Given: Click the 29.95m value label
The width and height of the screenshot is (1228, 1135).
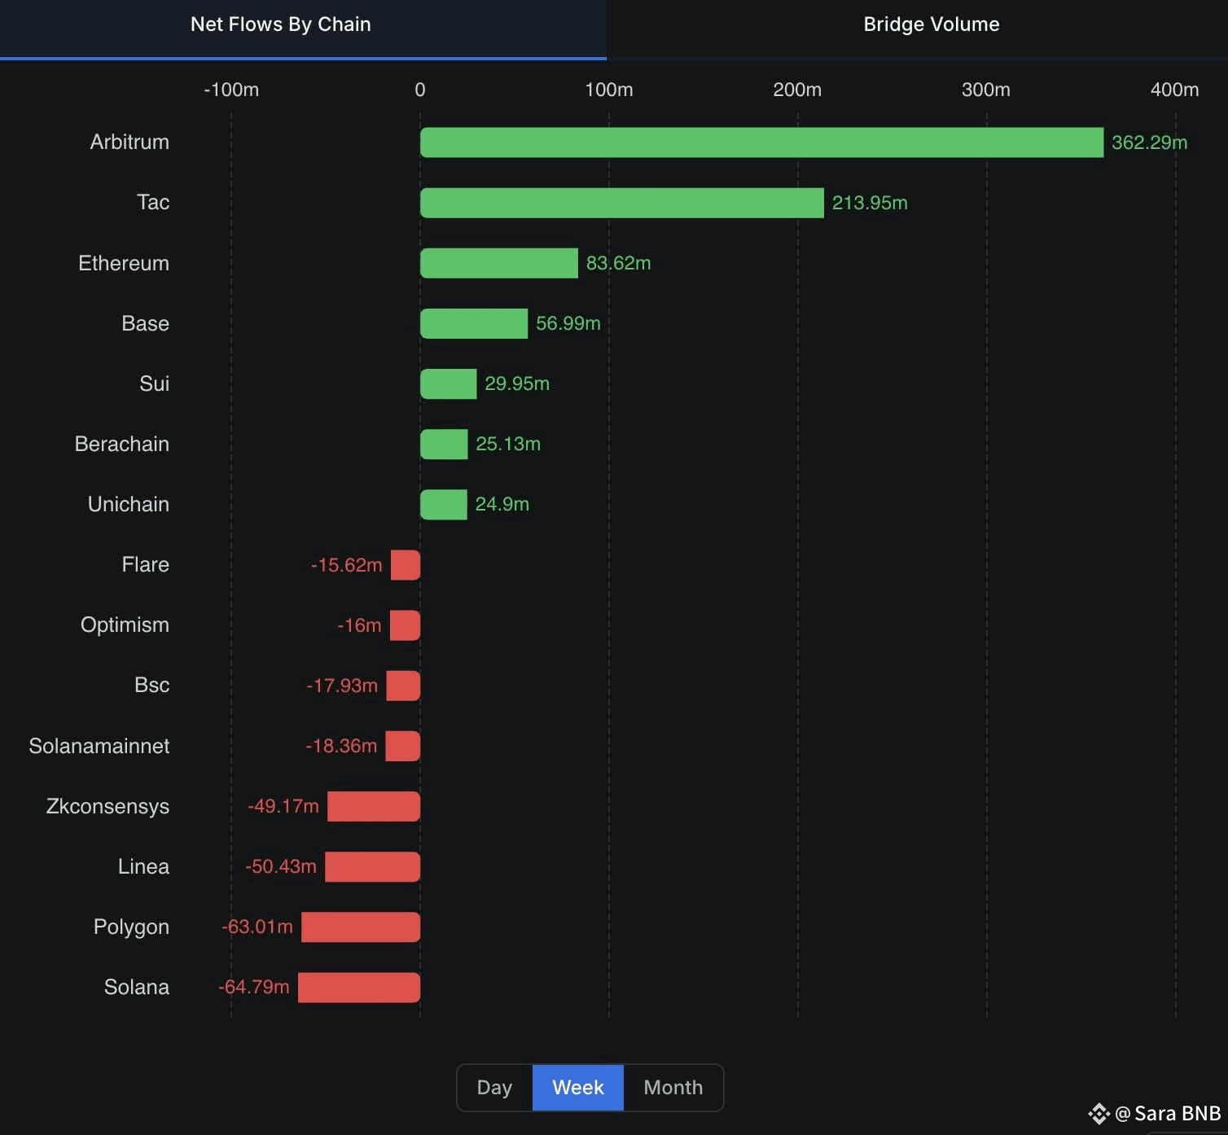Looking at the screenshot, I should (x=517, y=383).
